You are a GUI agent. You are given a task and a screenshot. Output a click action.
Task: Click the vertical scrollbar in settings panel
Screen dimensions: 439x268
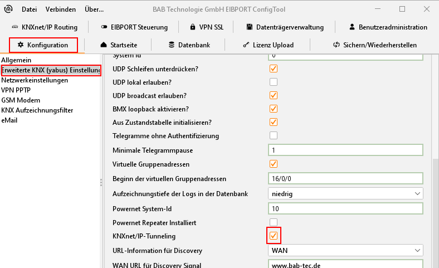435,212
